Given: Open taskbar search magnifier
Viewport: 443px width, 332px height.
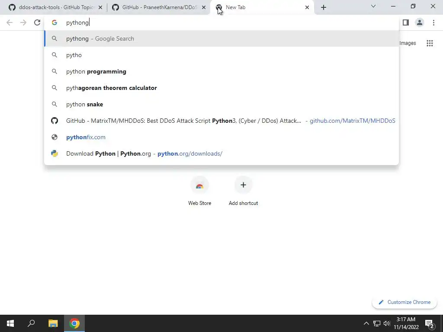Looking at the screenshot, I should [x=31, y=323].
